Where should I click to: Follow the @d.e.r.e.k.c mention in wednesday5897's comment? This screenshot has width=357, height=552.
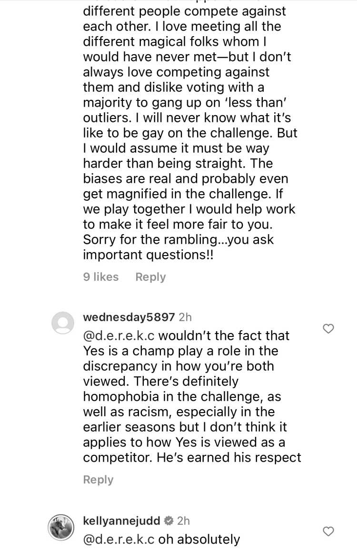pyautogui.click(x=119, y=335)
